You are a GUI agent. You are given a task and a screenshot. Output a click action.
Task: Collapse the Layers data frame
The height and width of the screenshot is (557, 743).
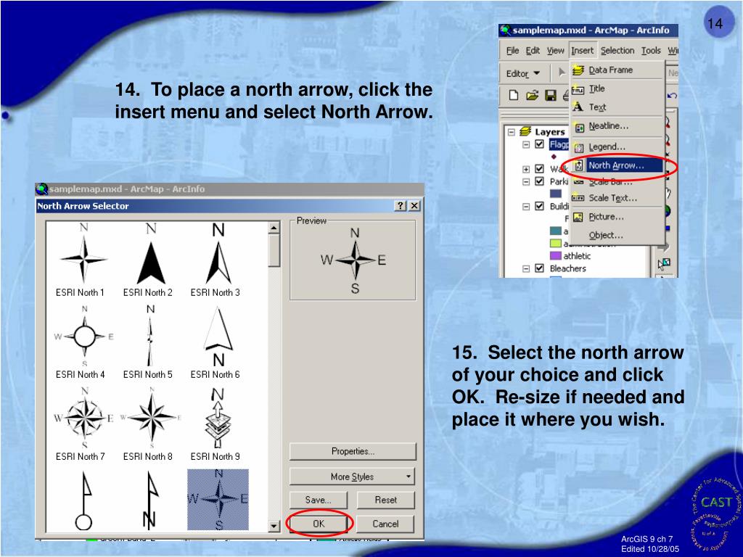click(x=512, y=132)
